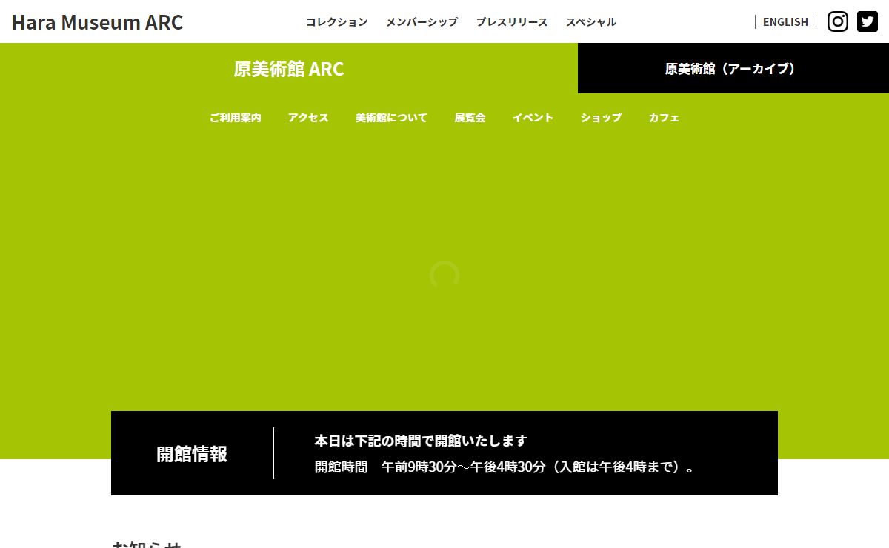
Task: Click the Hara Museum ARC logo
Action: (x=97, y=22)
